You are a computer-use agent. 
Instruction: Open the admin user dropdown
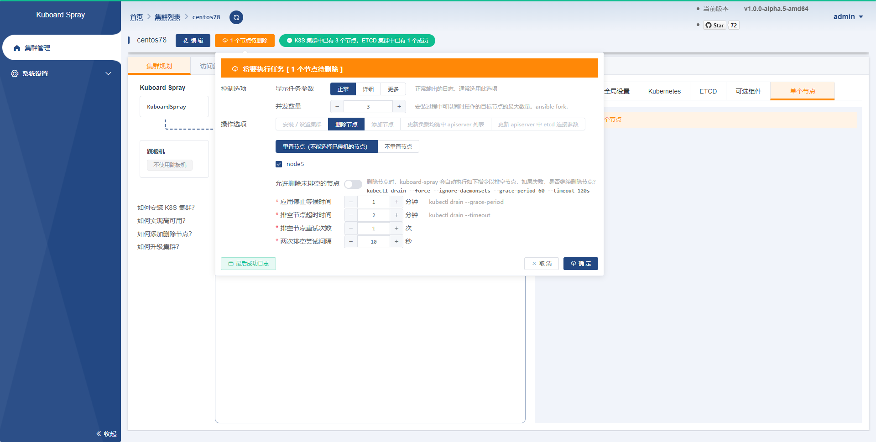tap(848, 17)
